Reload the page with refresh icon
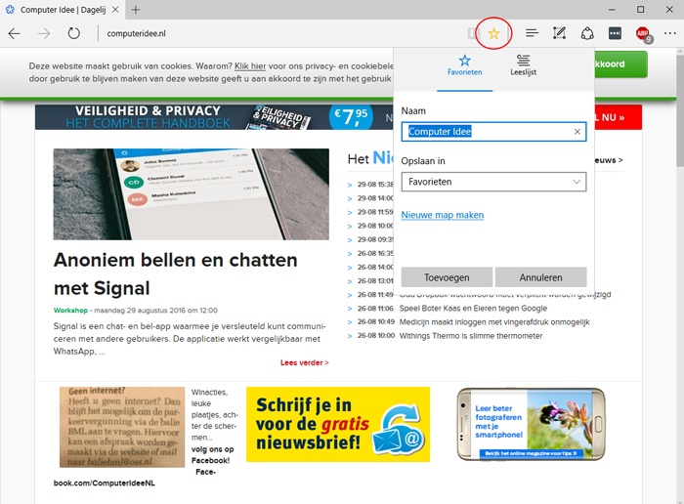This screenshot has width=684, height=504. point(73,33)
